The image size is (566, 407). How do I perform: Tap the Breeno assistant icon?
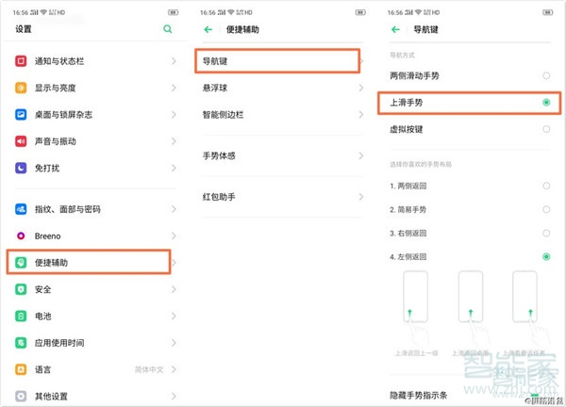(22, 236)
